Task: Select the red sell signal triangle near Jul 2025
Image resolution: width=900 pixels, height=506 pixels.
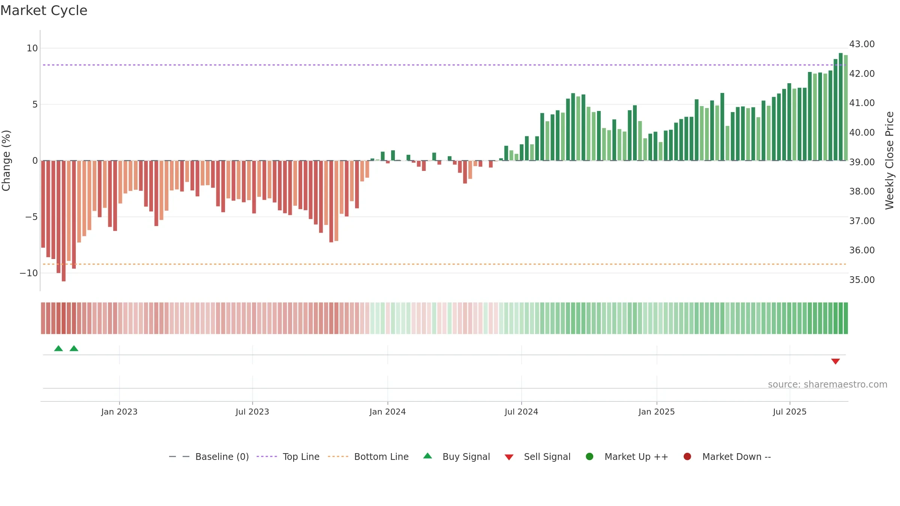Action: tap(835, 361)
